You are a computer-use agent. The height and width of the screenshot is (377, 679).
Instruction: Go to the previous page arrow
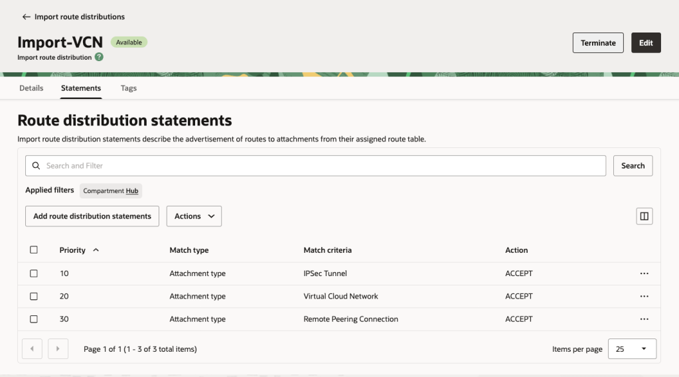(33, 348)
